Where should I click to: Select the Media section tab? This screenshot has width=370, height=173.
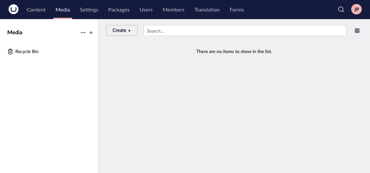point(63,10)
